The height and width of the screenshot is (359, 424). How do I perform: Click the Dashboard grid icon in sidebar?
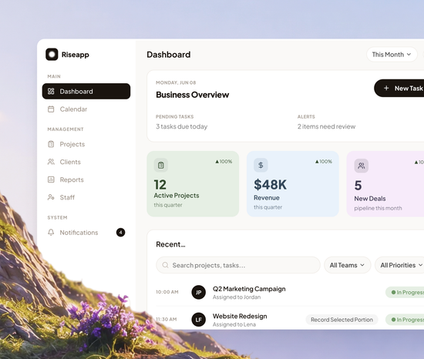51,92
